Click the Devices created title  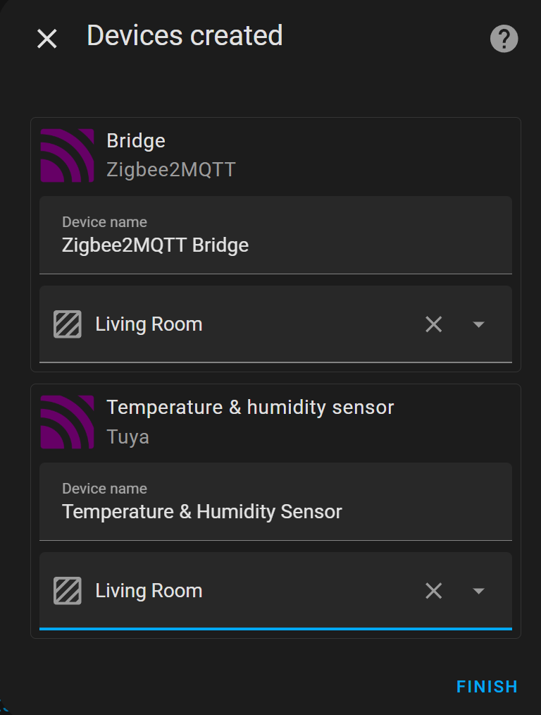click(185, 35)
